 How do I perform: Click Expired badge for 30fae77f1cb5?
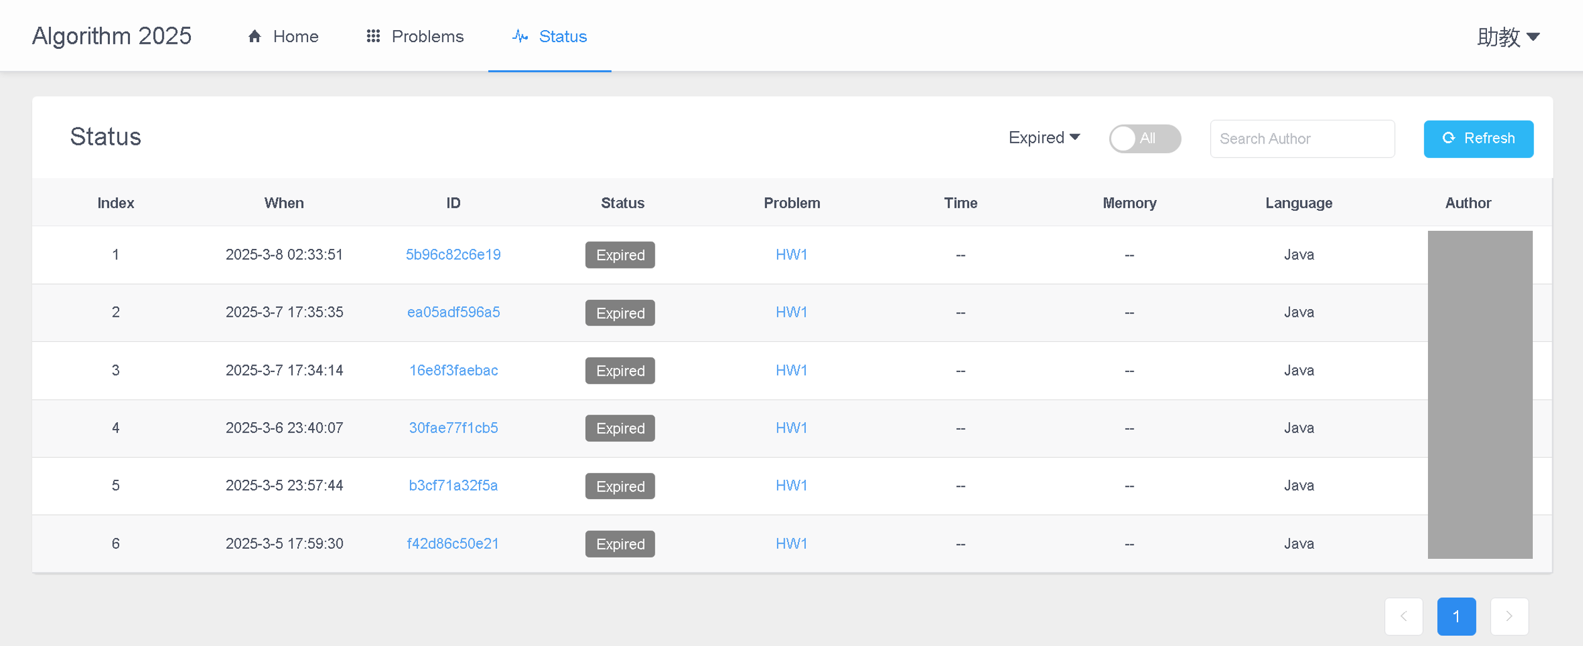(x=620, y=428)
